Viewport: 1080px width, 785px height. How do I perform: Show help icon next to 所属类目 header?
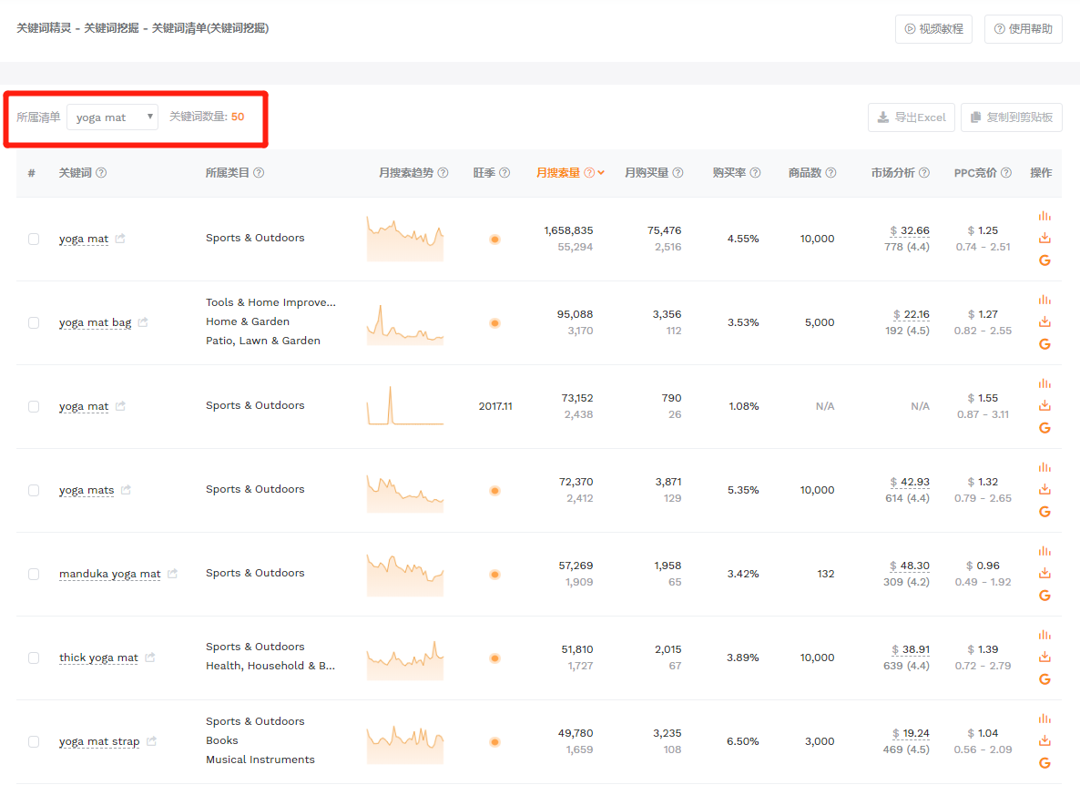259,173
